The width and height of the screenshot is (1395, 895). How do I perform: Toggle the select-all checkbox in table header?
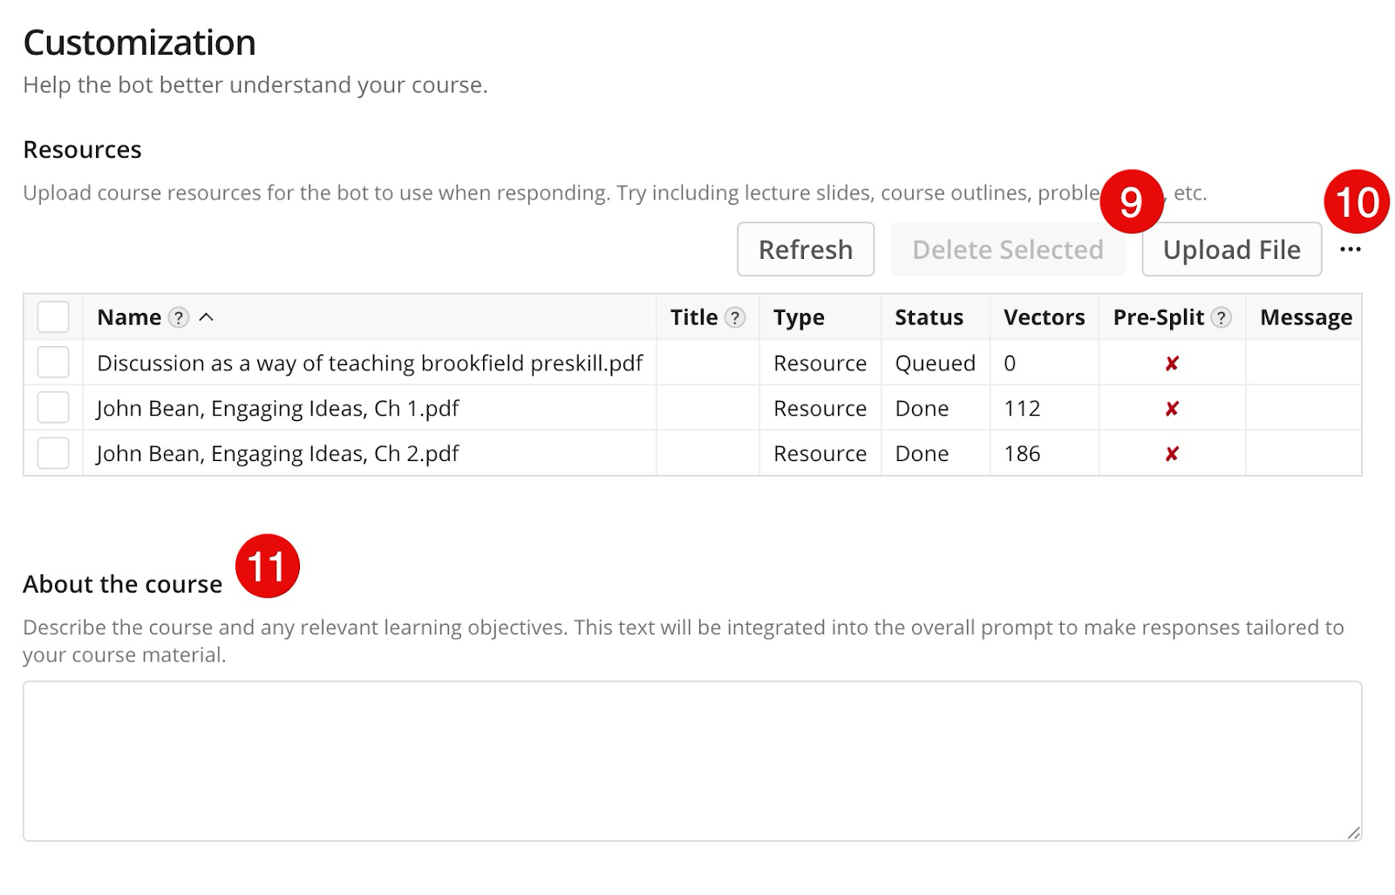pos(53,317)
